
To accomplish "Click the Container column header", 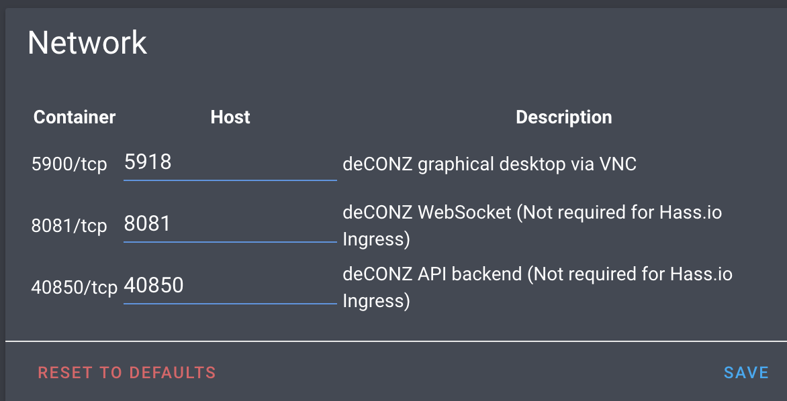I will [x=74, y=117].
